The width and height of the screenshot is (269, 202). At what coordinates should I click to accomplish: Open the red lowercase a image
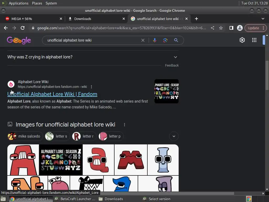99,160
